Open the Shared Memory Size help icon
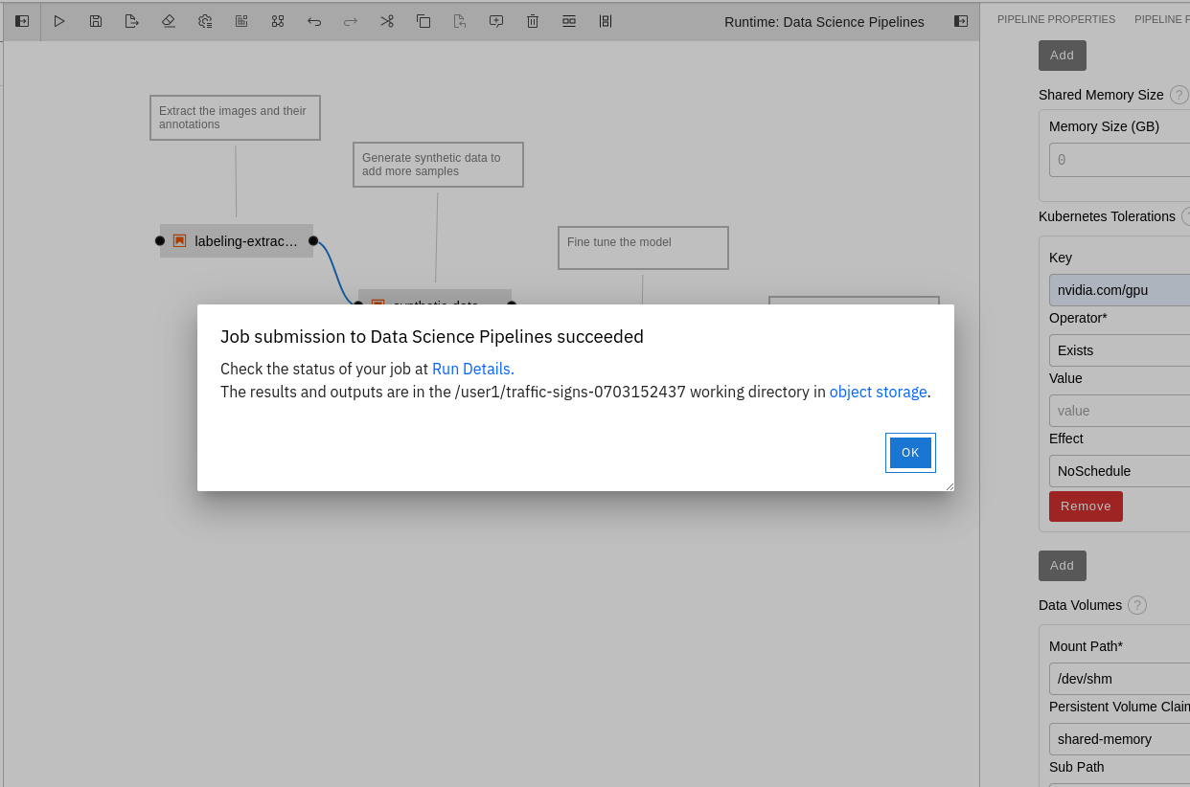 pyautogui.click(x=1179, y=95)
